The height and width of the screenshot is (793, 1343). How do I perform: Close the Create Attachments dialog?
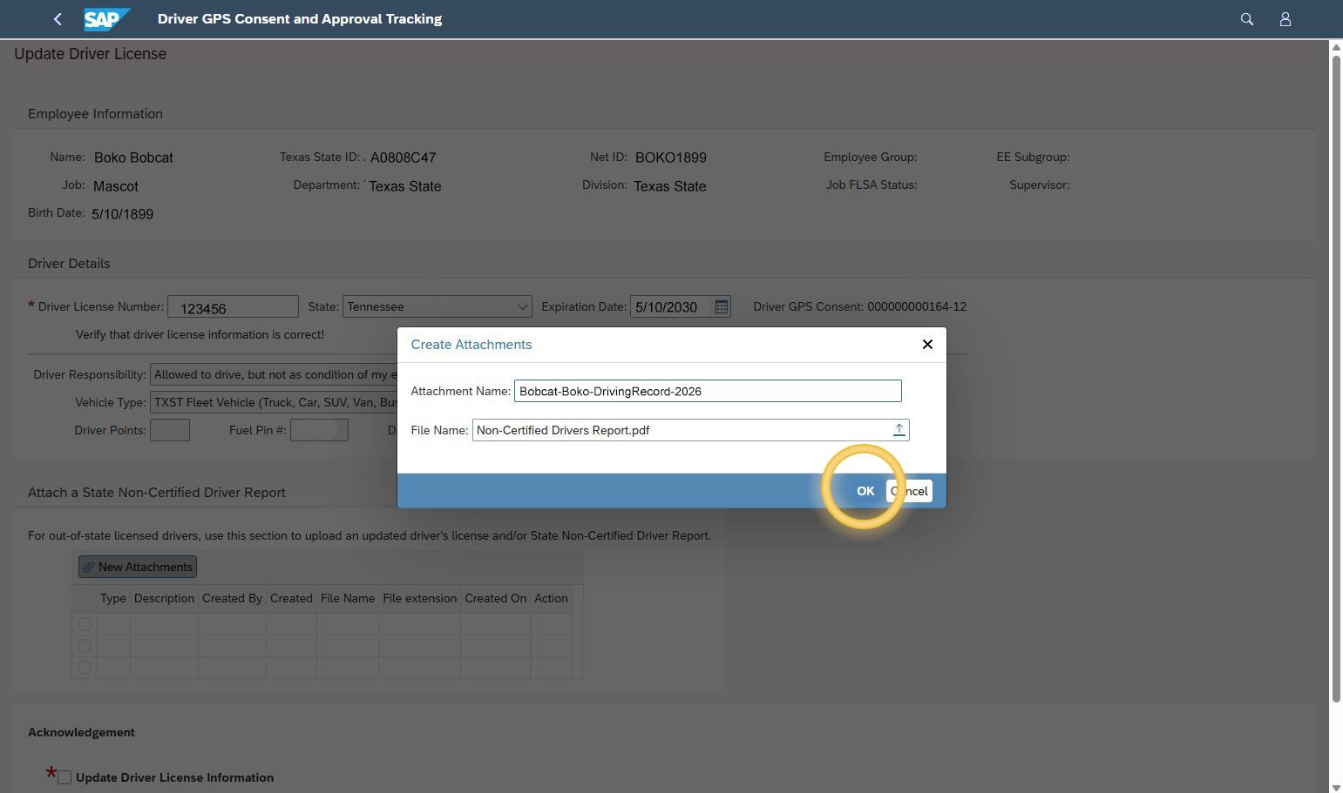point(927,344)
